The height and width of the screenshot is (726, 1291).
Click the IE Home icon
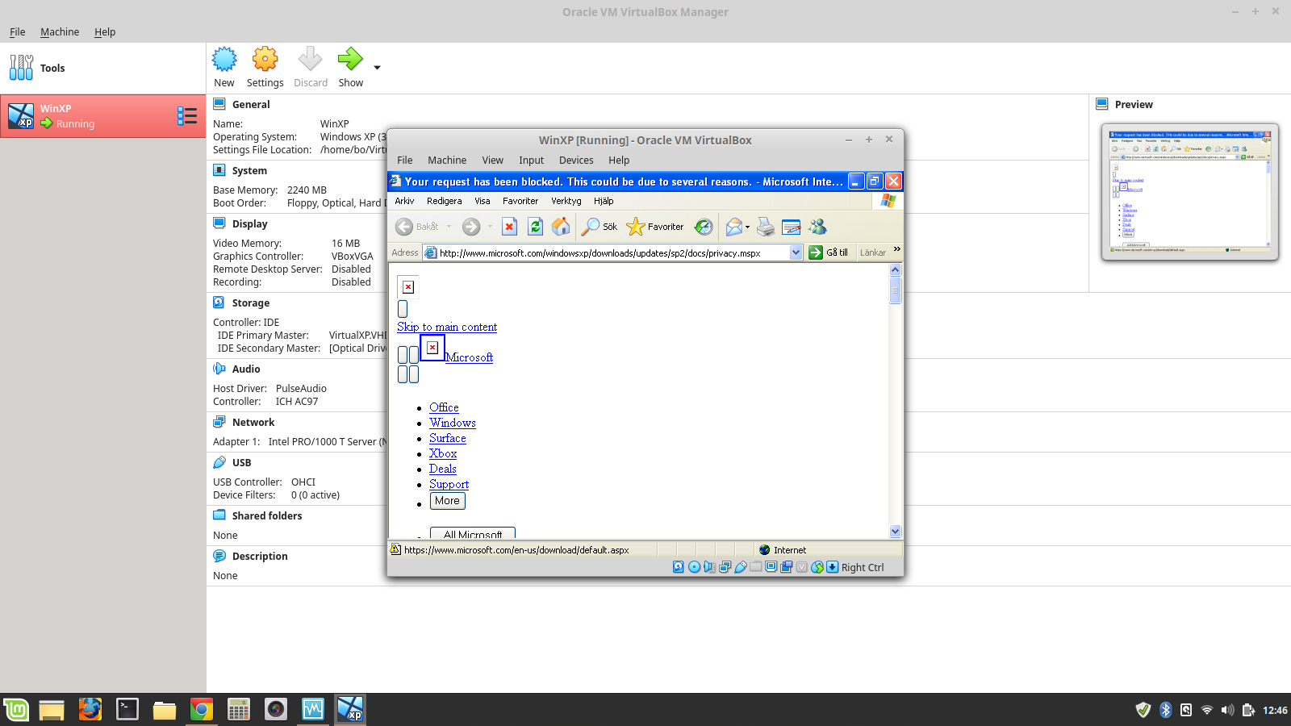pos(561,227)
